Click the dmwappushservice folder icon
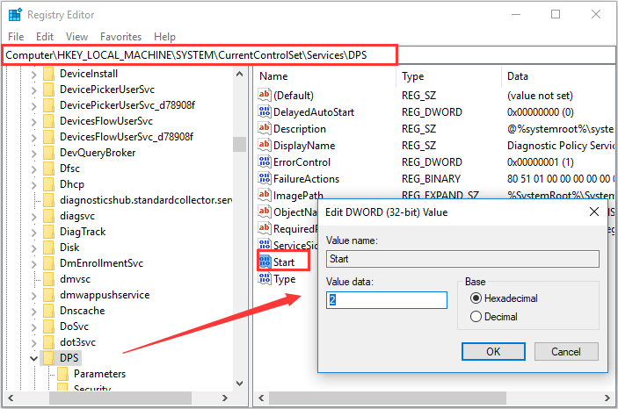The width and height of the screenshot is (618, 409). tap(48, 295)
